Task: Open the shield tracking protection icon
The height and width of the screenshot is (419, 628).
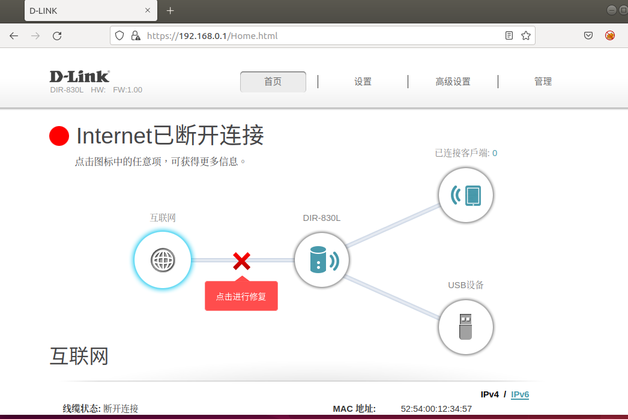Action: pos(119,35)
